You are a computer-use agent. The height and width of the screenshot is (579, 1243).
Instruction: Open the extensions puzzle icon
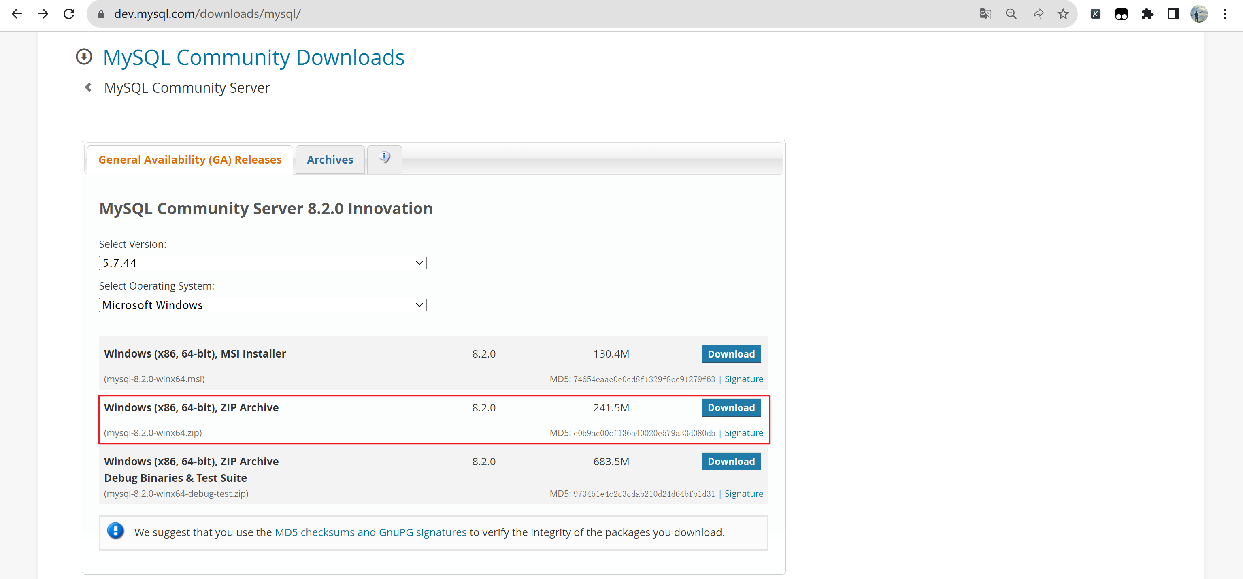click(1147, 13)
